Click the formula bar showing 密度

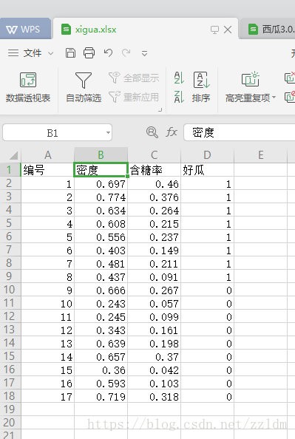240,132
